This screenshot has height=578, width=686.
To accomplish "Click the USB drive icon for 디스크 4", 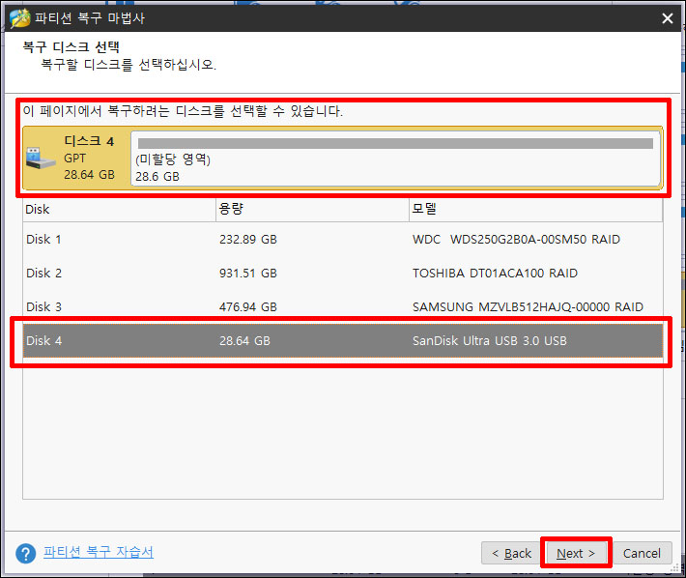I will click(x=41, y=158).
